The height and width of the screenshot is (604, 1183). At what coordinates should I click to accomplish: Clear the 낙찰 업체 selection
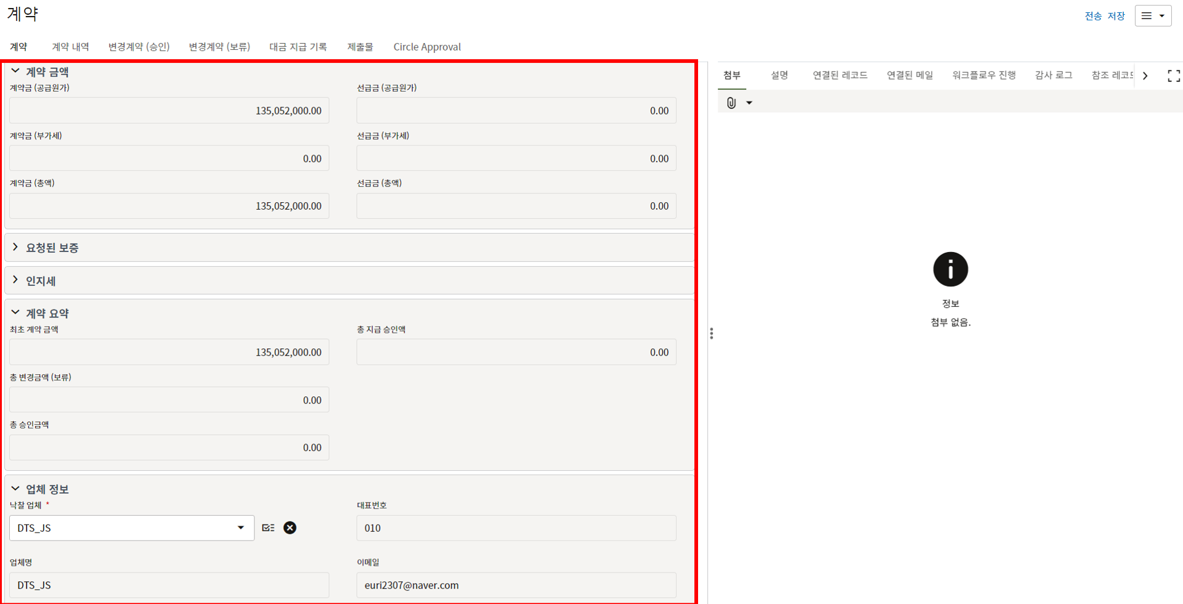pos(290,528)
